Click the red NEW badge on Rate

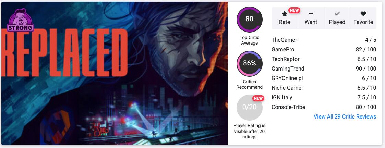tap(294, 10)
